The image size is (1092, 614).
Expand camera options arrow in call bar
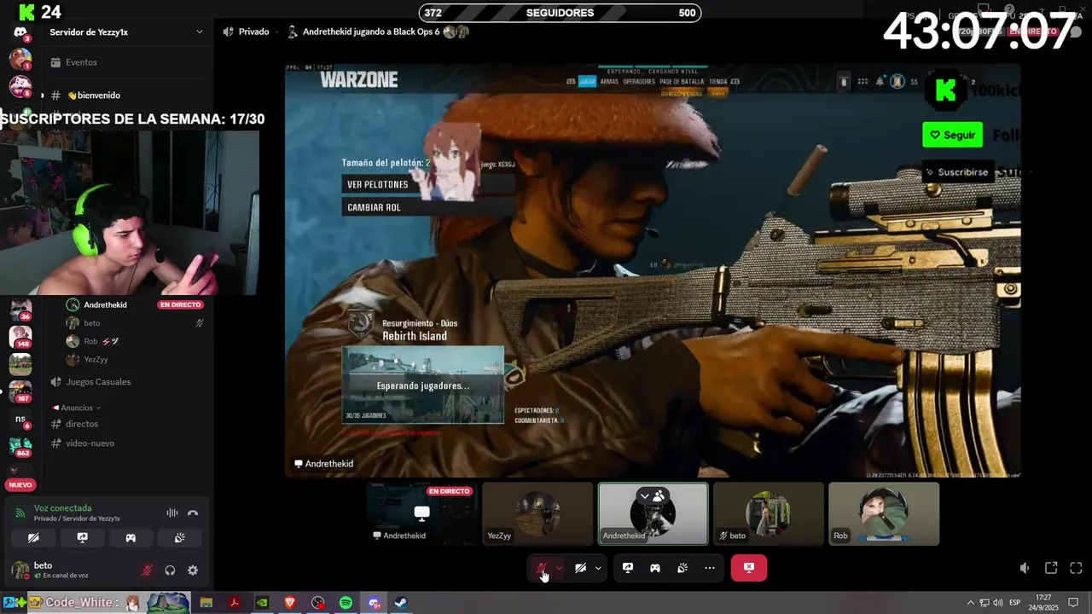(598, 568)
